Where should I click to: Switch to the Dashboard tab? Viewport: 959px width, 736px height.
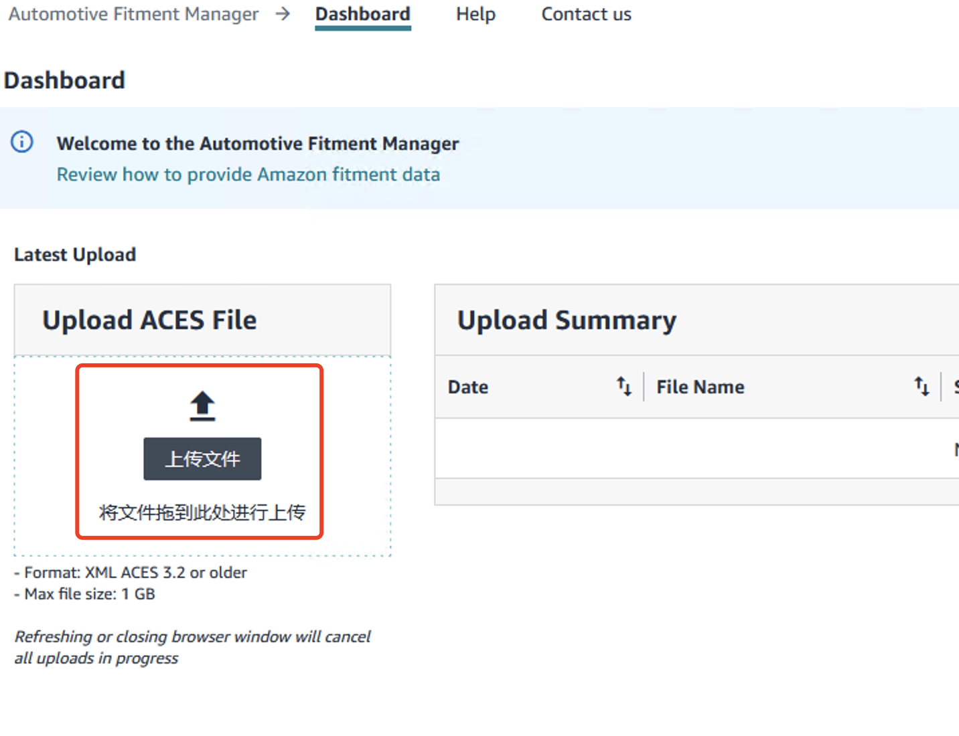(363, 15)
